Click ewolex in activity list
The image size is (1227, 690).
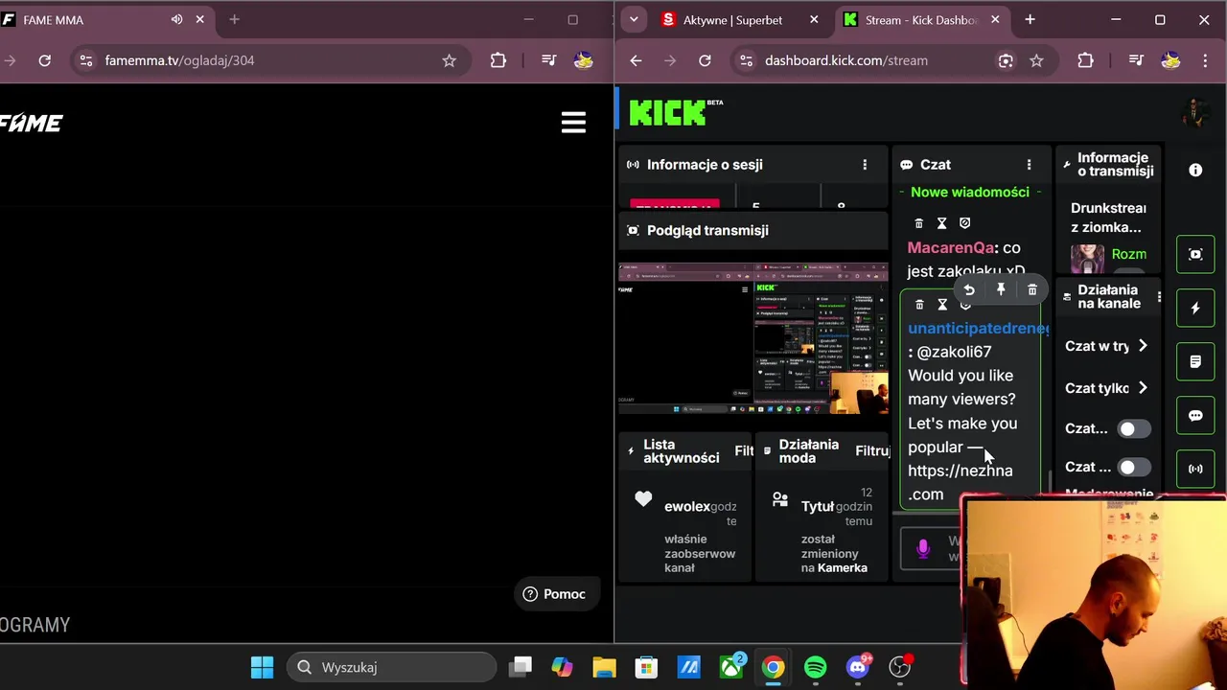click(x=686, y=506)
